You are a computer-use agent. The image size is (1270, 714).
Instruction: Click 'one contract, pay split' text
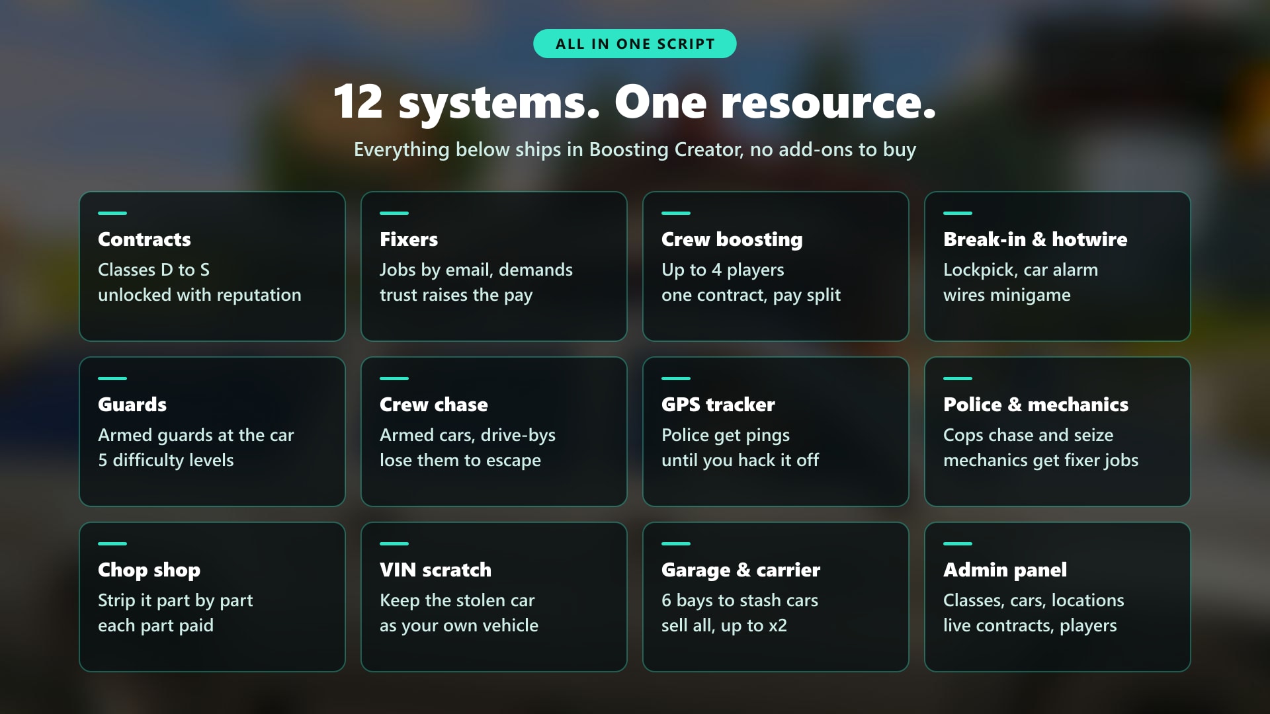click(x=751, y=295)
